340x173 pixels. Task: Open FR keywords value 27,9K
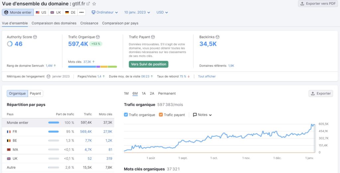108,132
